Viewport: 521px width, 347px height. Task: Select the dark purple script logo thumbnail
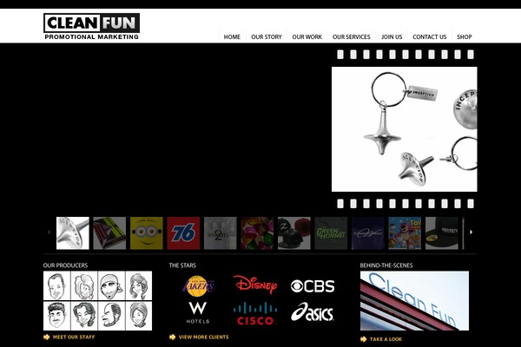[x=368, y=233]
